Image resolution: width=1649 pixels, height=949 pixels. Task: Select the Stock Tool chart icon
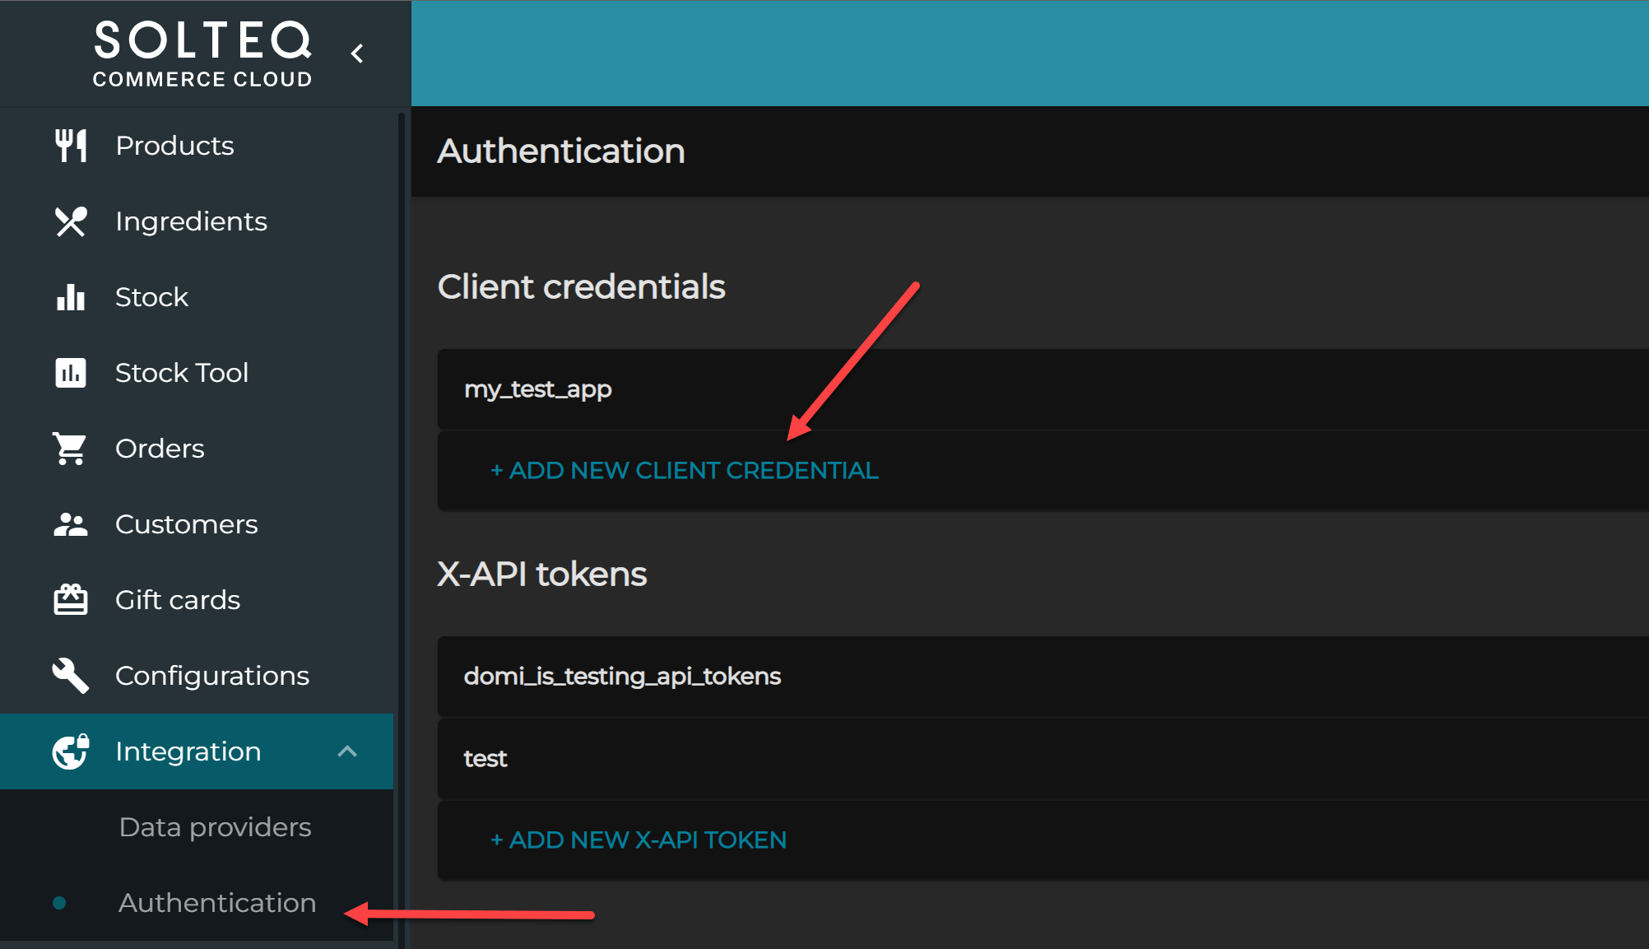pyautogui.click(x=71, y=373)
